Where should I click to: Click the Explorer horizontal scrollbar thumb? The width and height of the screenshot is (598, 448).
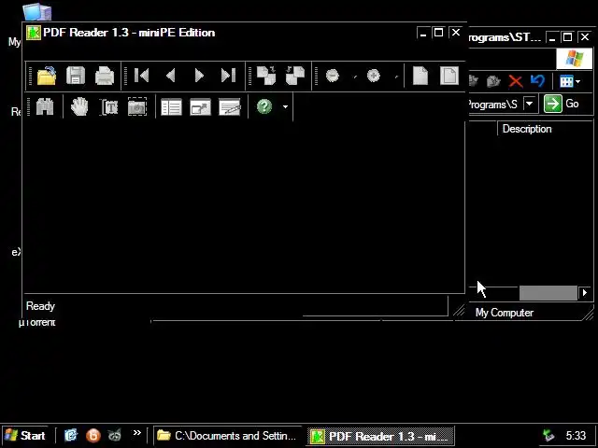(548, 293)
